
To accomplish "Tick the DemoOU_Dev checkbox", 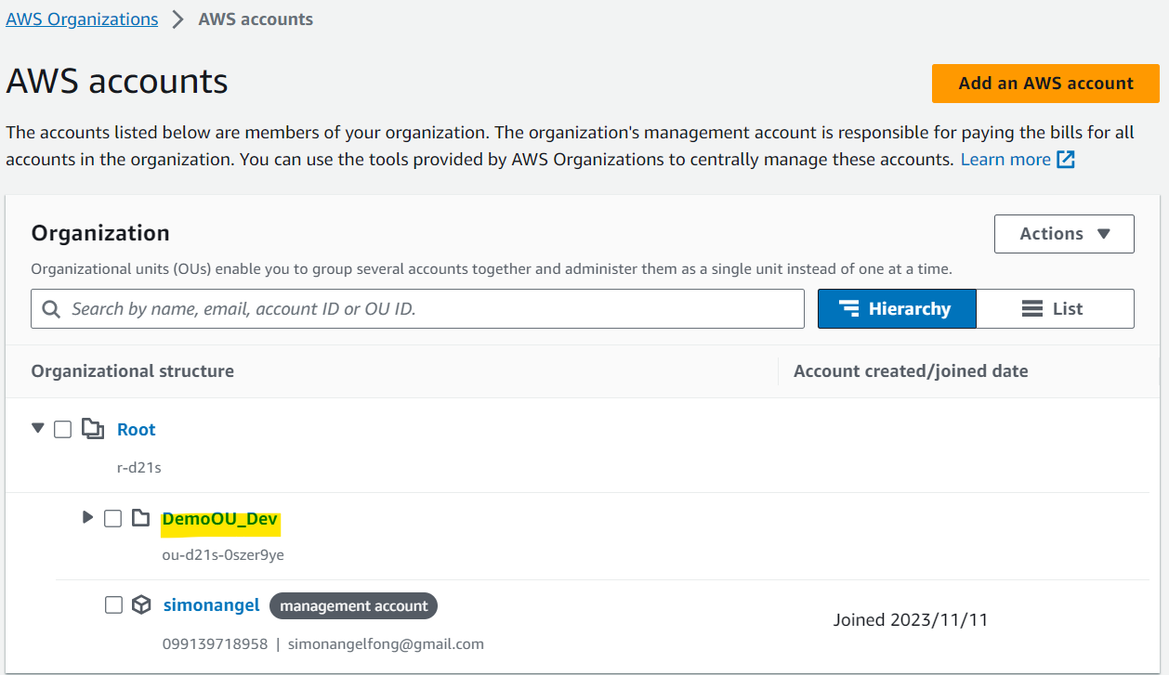I will coord(112,518).
